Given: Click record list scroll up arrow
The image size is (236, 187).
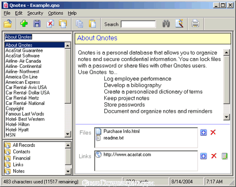Looking at the screenshot, I should click(x=68, y=45).
